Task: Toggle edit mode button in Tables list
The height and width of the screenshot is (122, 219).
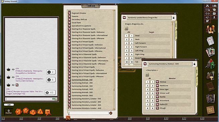Action: [111, 113]
